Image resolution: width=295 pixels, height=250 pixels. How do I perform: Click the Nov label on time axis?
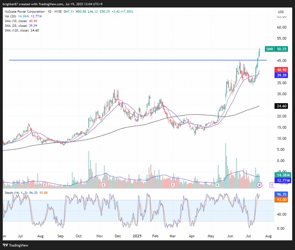(100, 236)
